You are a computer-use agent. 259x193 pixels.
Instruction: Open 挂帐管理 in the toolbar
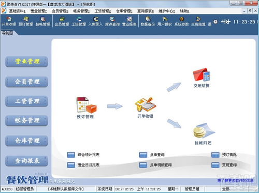43,21
